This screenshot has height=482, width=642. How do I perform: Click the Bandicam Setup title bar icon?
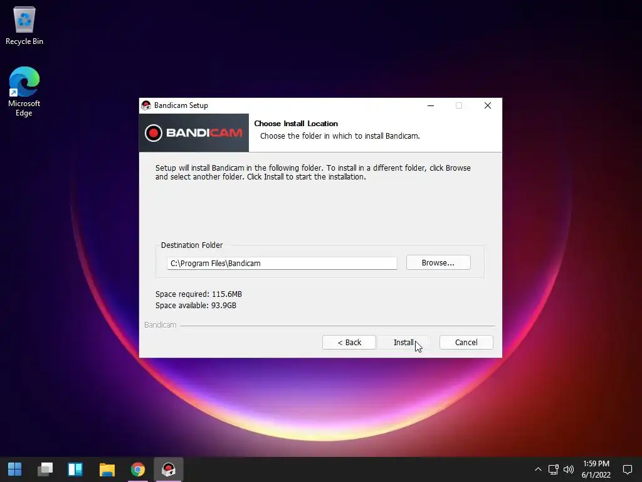point(146,105)
